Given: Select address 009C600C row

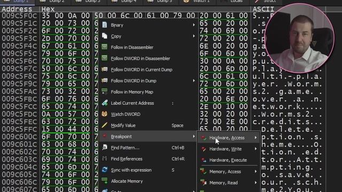Looking at the screenshot, I should point(19,137).
